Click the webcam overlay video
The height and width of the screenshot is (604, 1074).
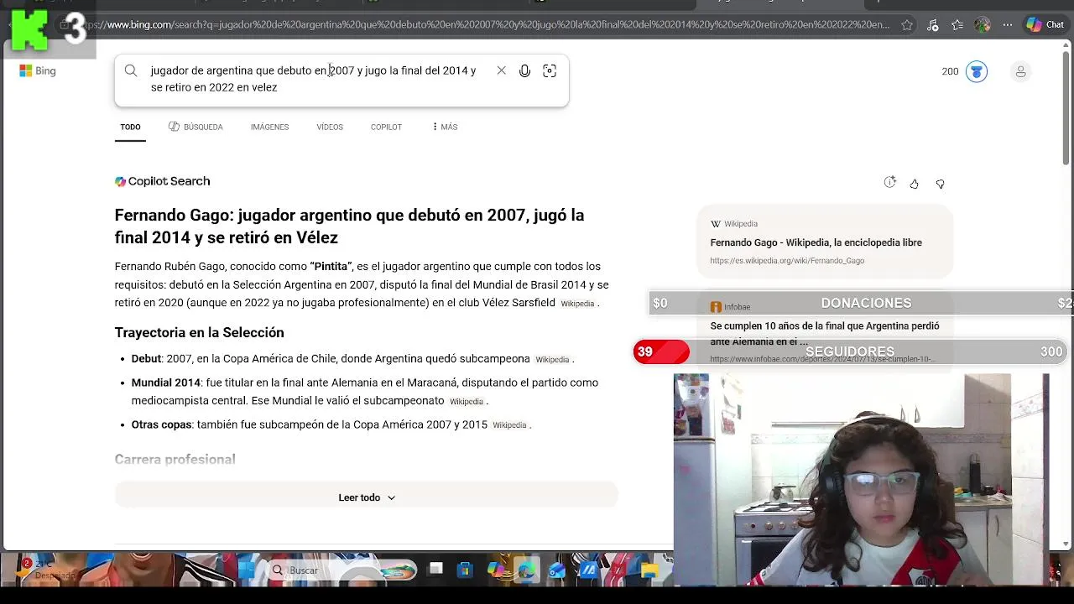pyautogui.click(x=861, y=479)
